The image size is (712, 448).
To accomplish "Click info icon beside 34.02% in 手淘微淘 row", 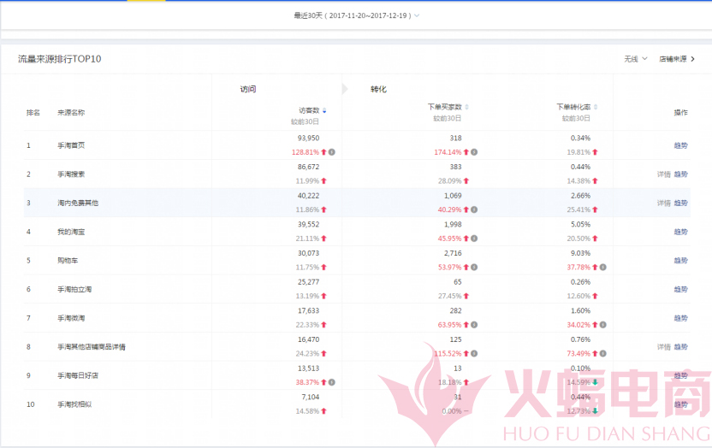I will click(603, 325).
